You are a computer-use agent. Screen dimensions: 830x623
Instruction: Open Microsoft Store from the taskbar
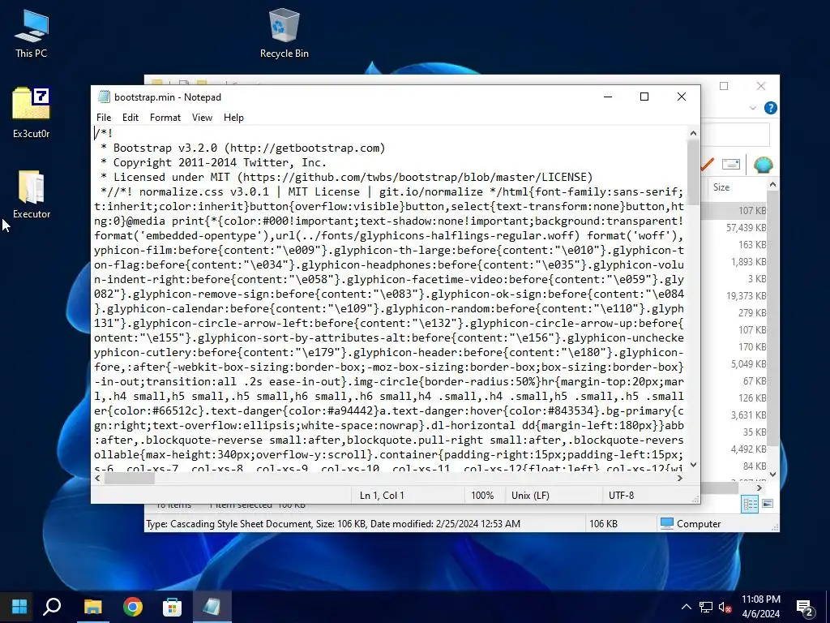(x=172, y=607)
